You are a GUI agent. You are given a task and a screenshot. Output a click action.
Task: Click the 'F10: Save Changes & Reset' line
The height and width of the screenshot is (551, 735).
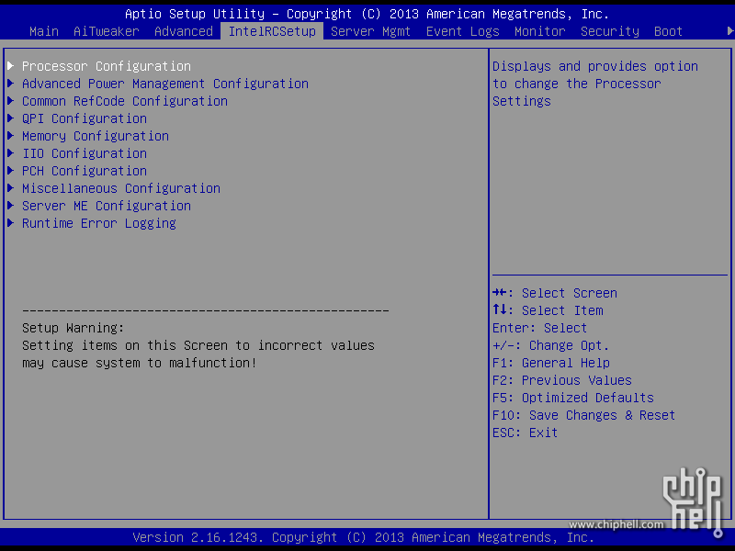click(583, 416)
